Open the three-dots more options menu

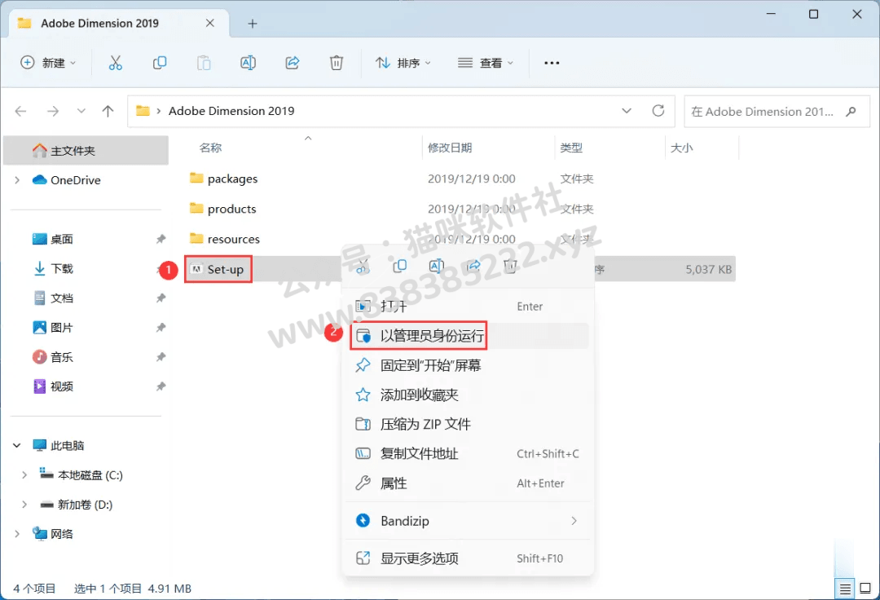(552, 63)
